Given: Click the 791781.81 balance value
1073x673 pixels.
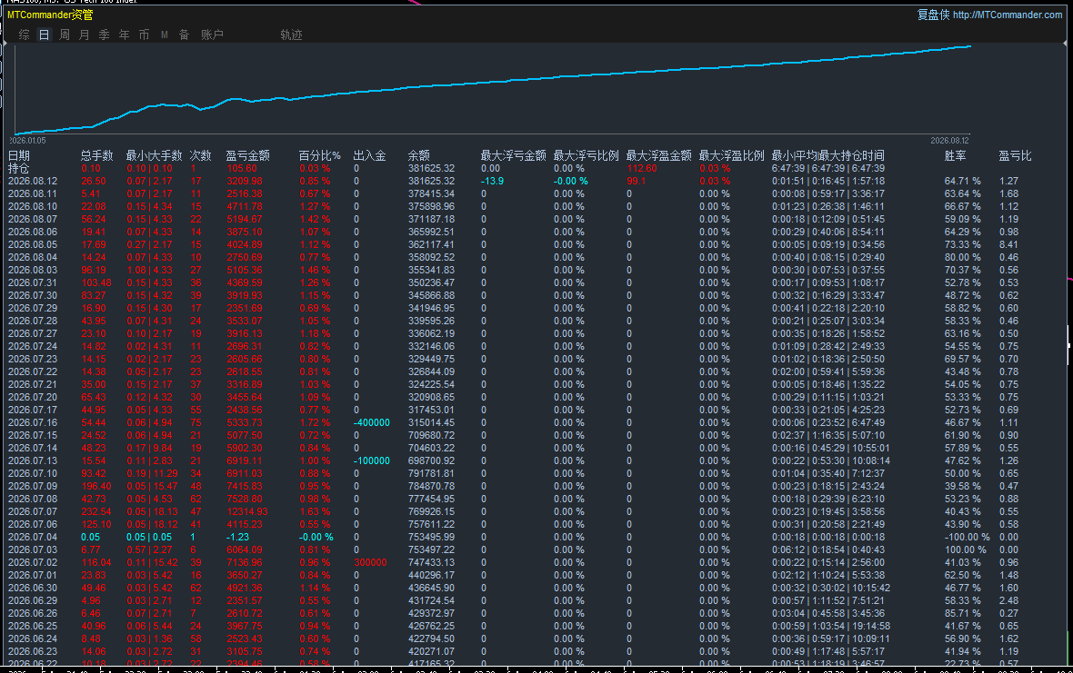Looking at the screenshot, I should coord(431,473).
